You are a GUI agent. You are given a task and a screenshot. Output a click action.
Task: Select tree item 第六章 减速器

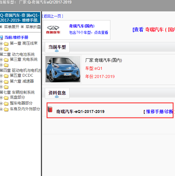[22, 81]
